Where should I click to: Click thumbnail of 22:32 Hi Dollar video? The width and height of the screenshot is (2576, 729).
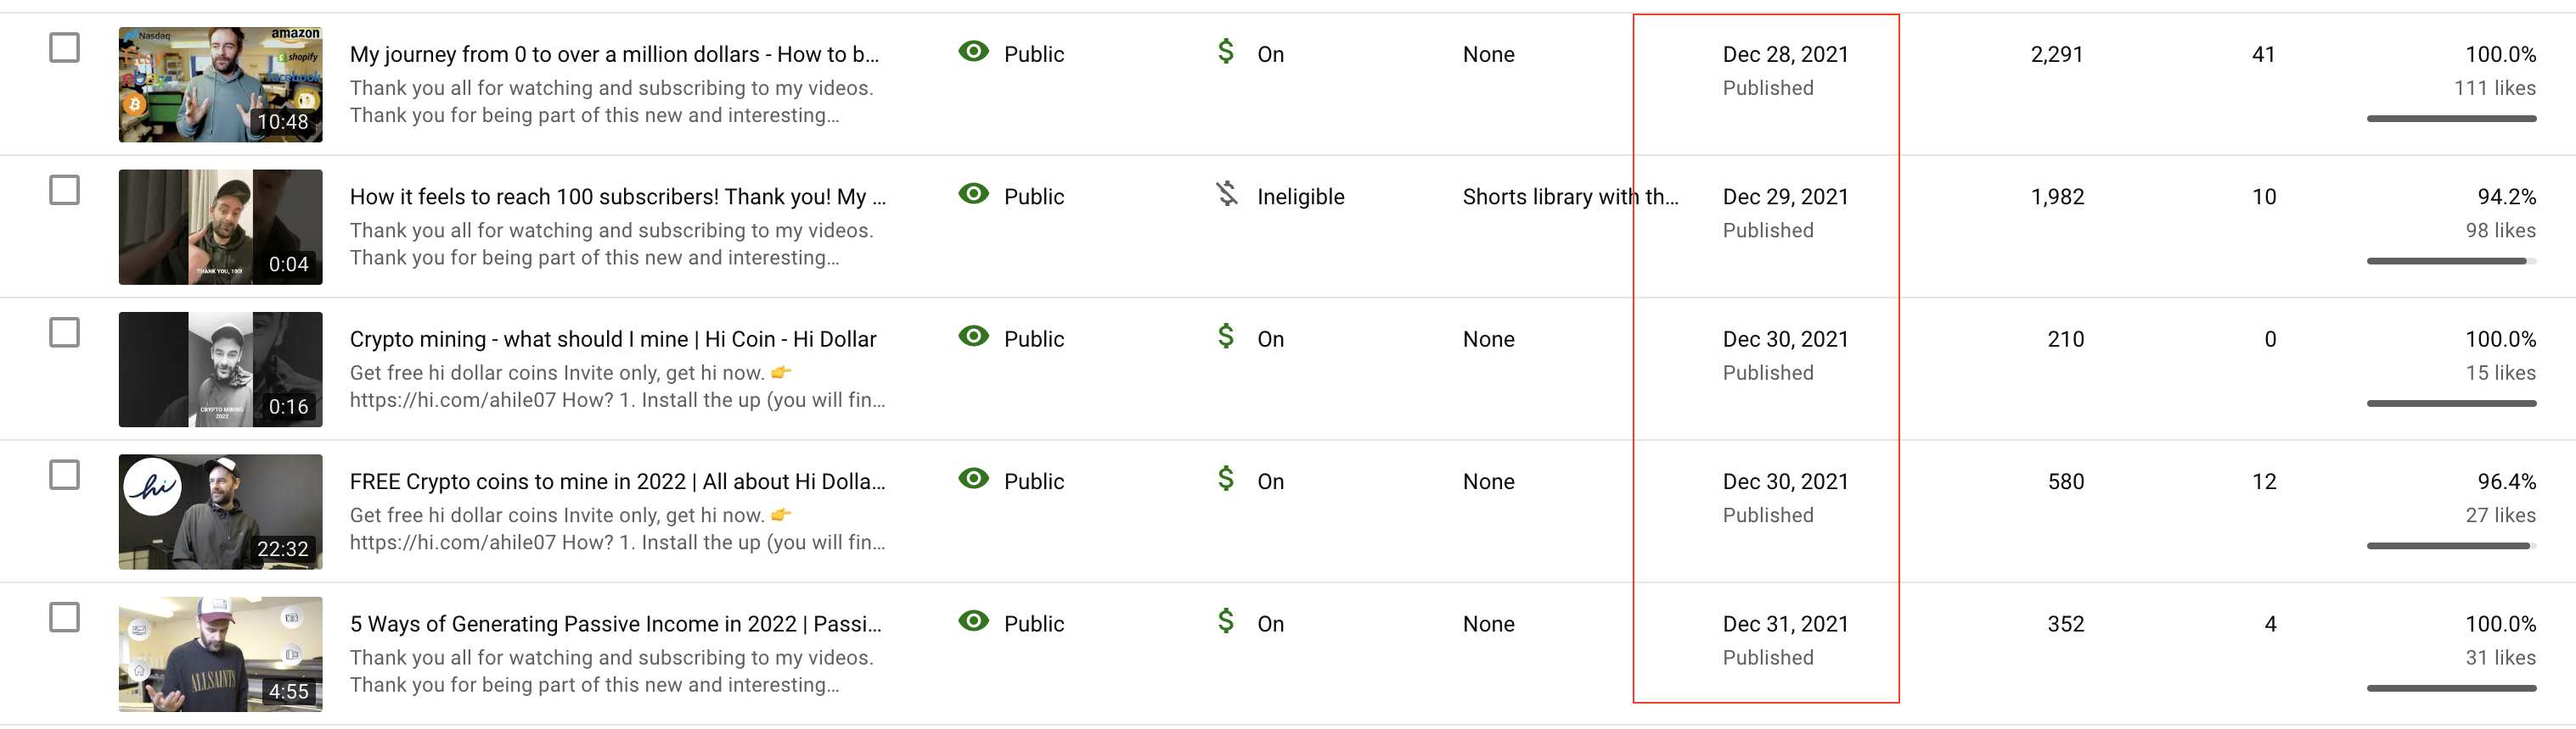[220, 512]
